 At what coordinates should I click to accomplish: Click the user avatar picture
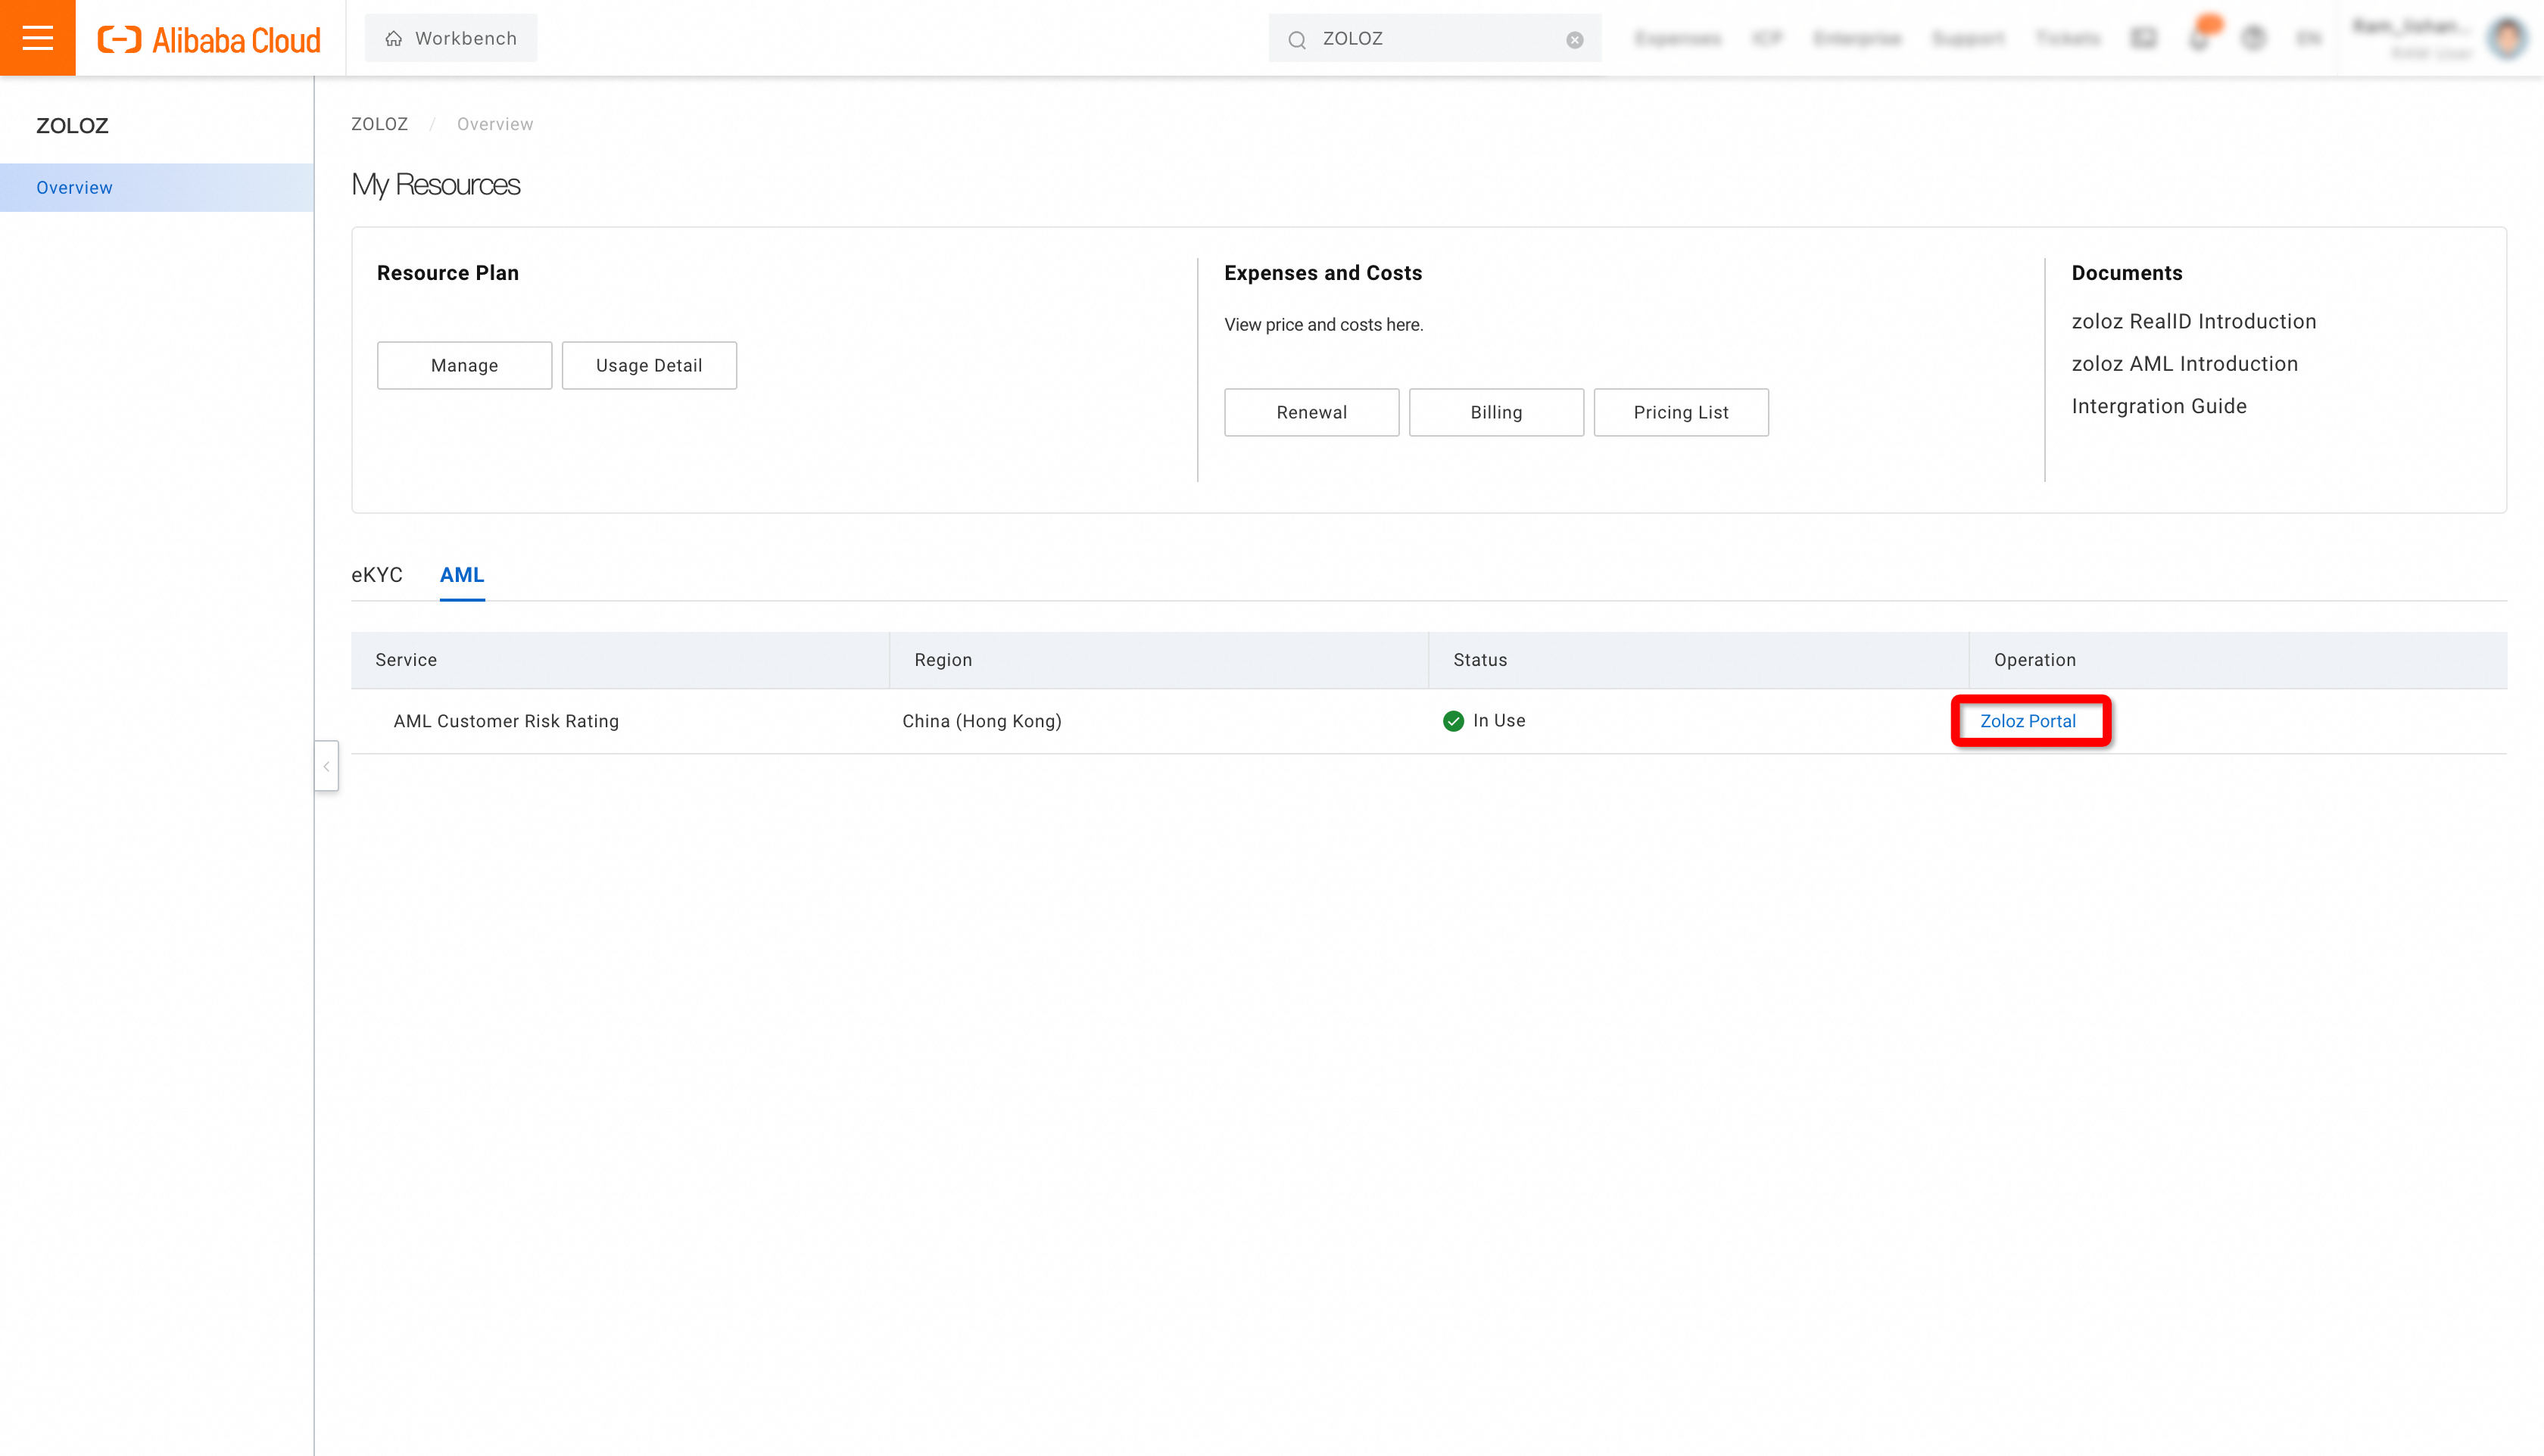click(x=2506, y=39)
